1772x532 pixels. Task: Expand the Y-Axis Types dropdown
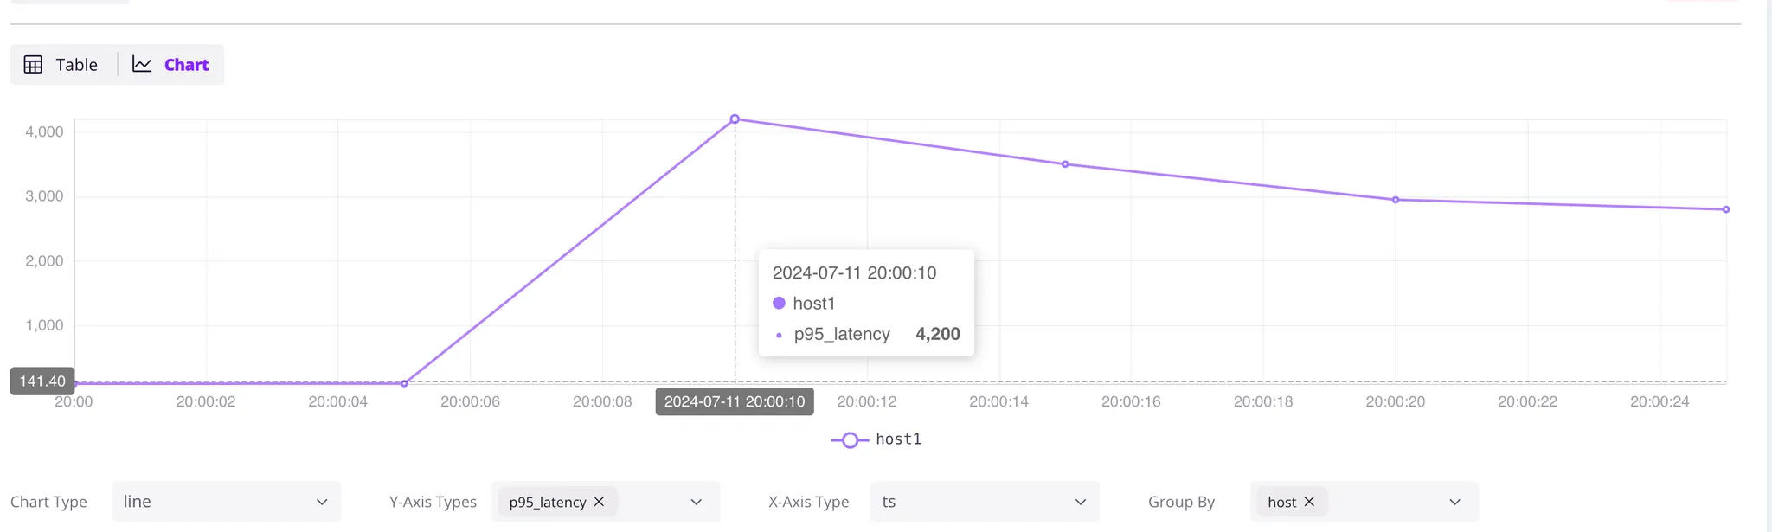coord(695,501)
